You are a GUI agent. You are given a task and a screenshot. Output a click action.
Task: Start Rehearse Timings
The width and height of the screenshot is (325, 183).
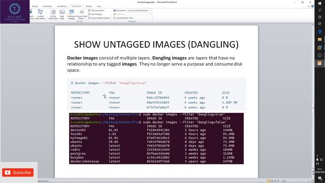71,15
